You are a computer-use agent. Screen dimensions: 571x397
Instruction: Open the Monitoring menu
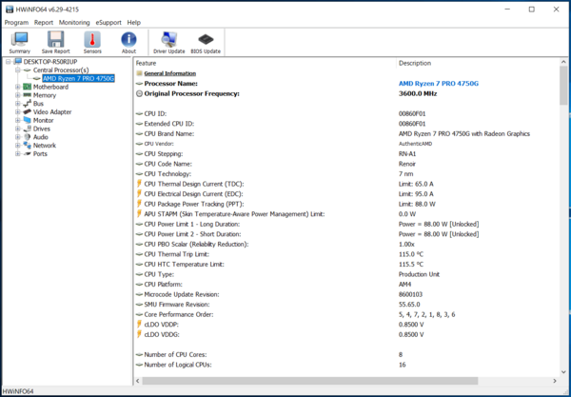click(x=74, y=22)
